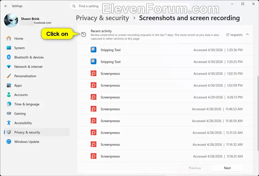Click the Windows Update sync icon
The image size is (259, 176).
click(9, 141)
